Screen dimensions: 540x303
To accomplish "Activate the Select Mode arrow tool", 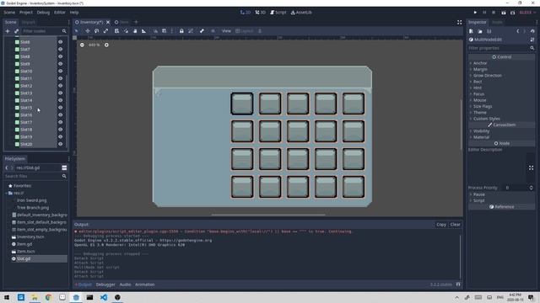I will (77, 31).
